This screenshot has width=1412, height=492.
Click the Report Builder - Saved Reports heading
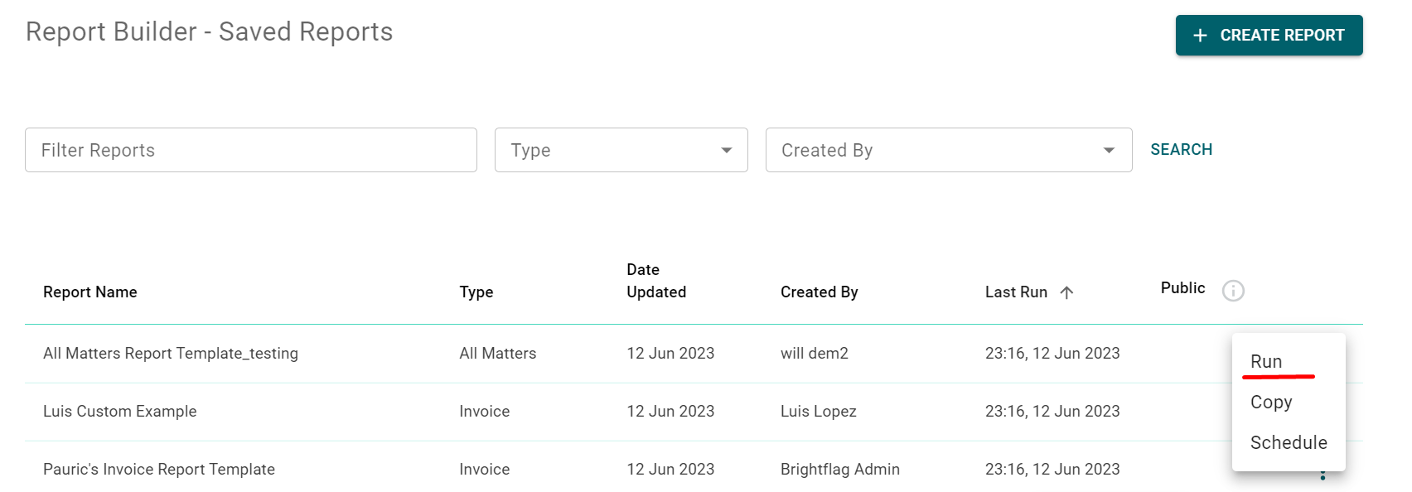click(x=210, y=31)
